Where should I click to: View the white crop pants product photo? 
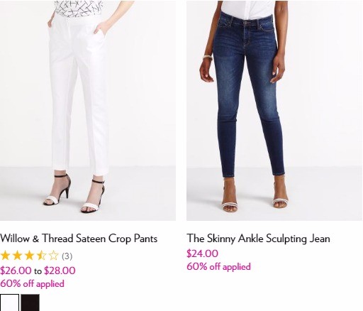tap(88, 110)
